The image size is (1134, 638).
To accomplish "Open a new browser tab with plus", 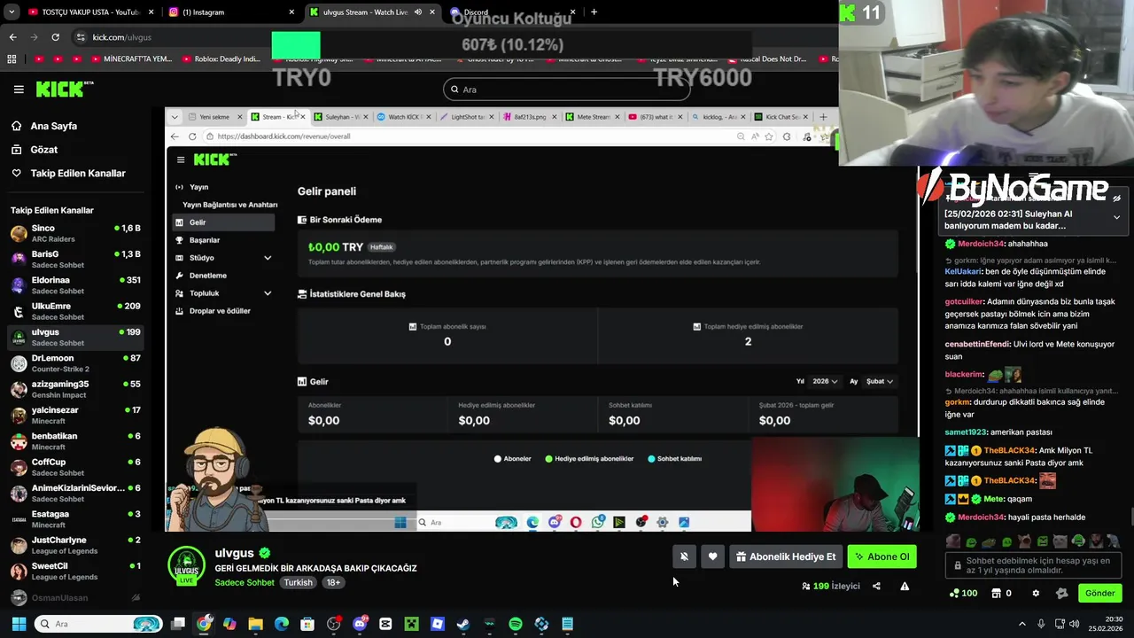I will point(594,12).
